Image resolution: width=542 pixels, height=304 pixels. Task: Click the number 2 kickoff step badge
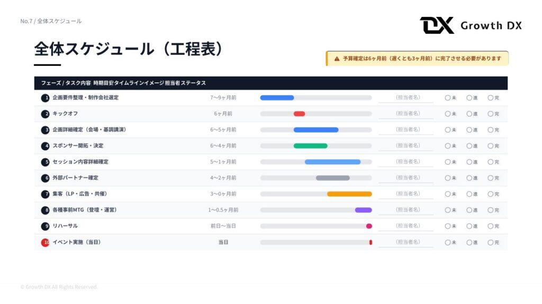point(45,113)
